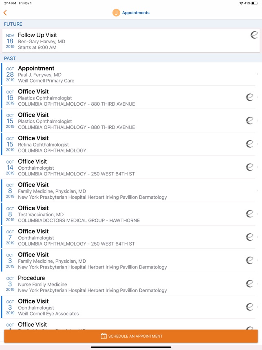Tap the J profile avatar
The width and height of the screenshot is (262, 350).
pyautogui.click(x=116, y=13)
